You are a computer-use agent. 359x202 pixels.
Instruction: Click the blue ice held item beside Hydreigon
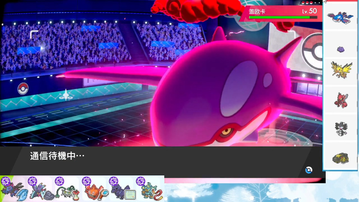pyautogui.click(x=22, y=195)
